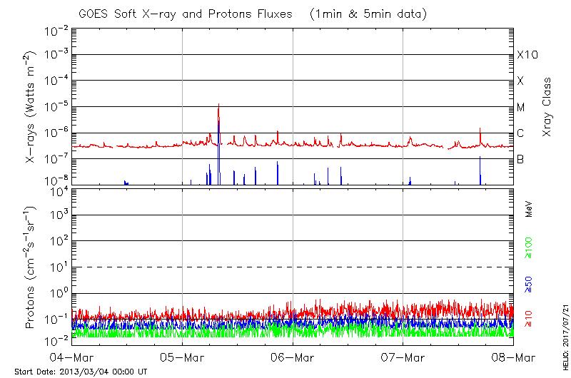Viewport: 571px width, 378px height.
Task: Select the B flare class label
Action: pyautogui.click(x=520, y=159)
